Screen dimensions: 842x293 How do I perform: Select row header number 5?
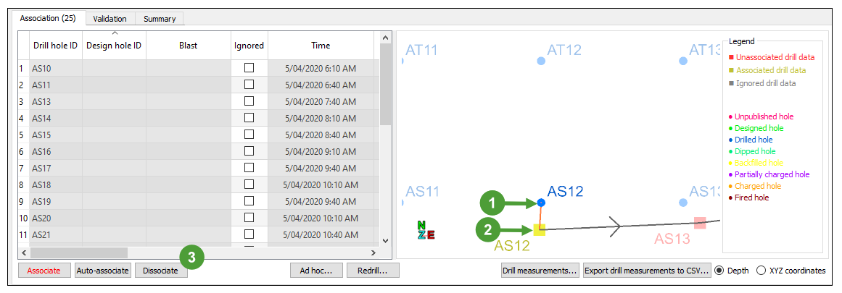tap(23, 135)
